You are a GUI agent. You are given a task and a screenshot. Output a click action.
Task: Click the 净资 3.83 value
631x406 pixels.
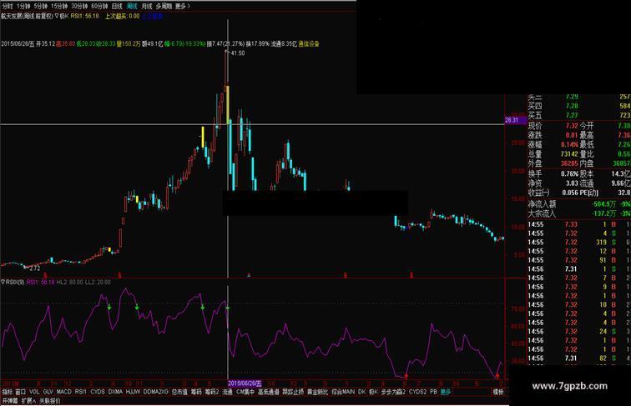tap(572, 183)
